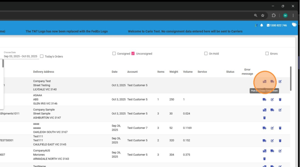Bookmark this page with the star icon
This screenshot has height=167, width=300.
click(263, 15)
